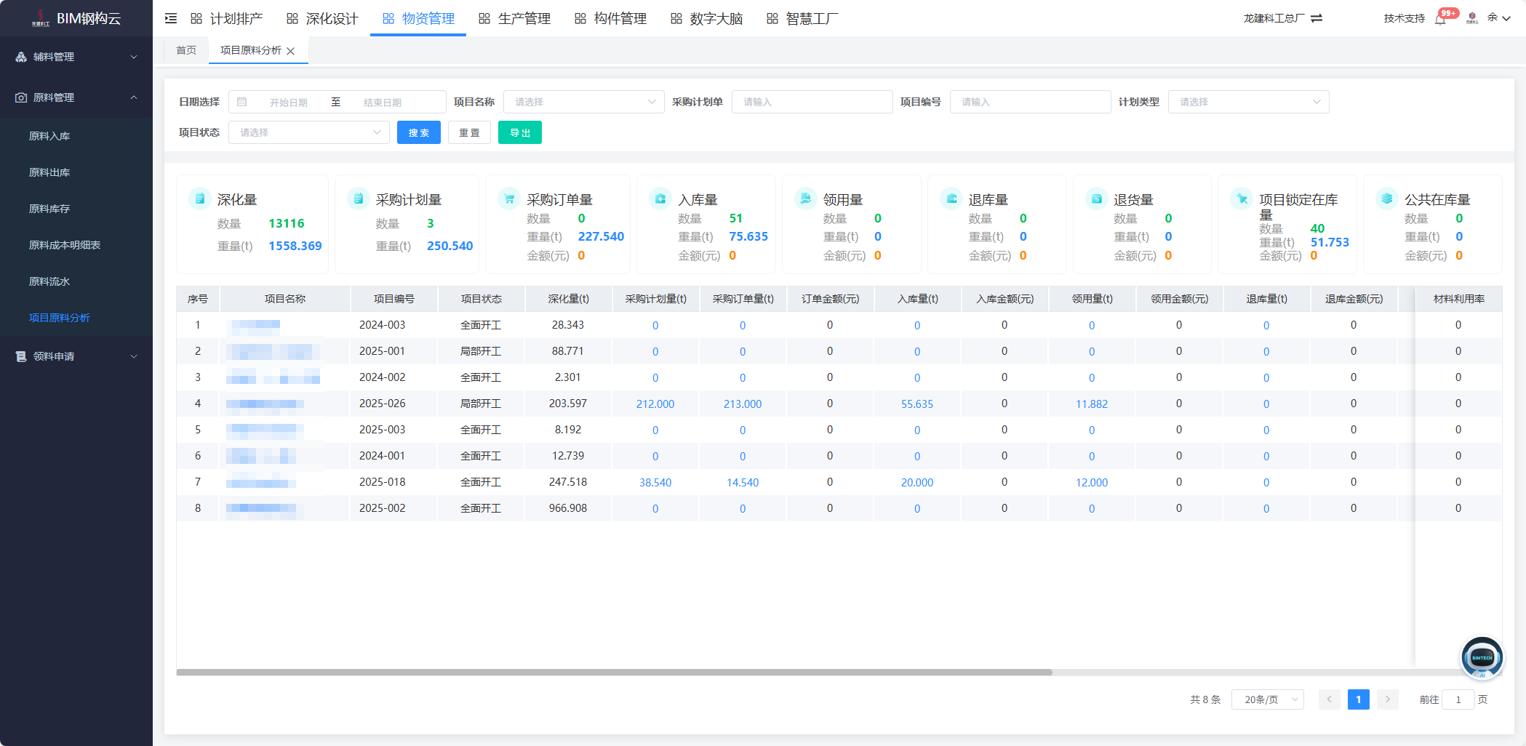Open the BIMTECH AI assistant bubble
The image size is (1526, 746).
pyautogui.click(x=1482, y=657)
